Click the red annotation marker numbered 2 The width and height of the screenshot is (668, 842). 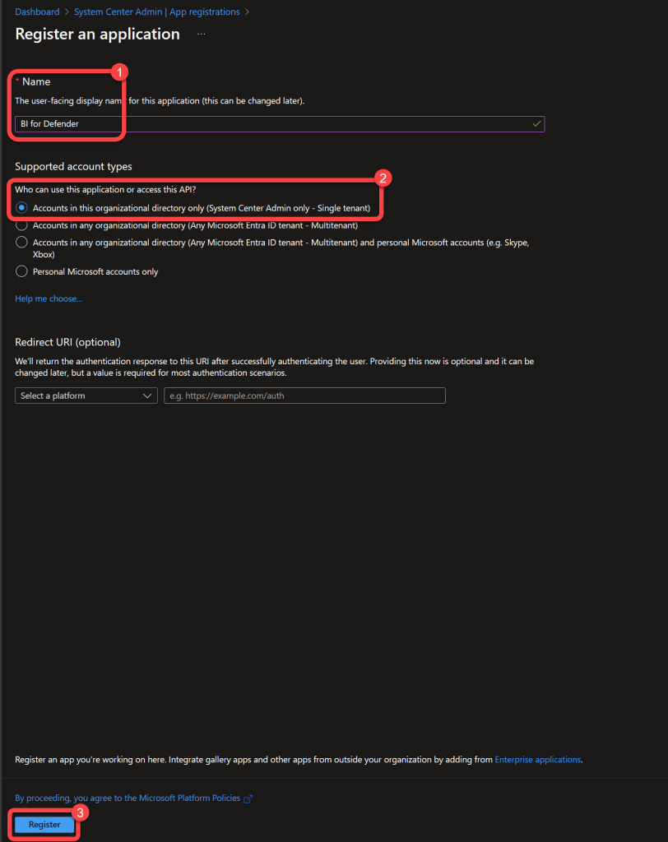click(383, 178)
